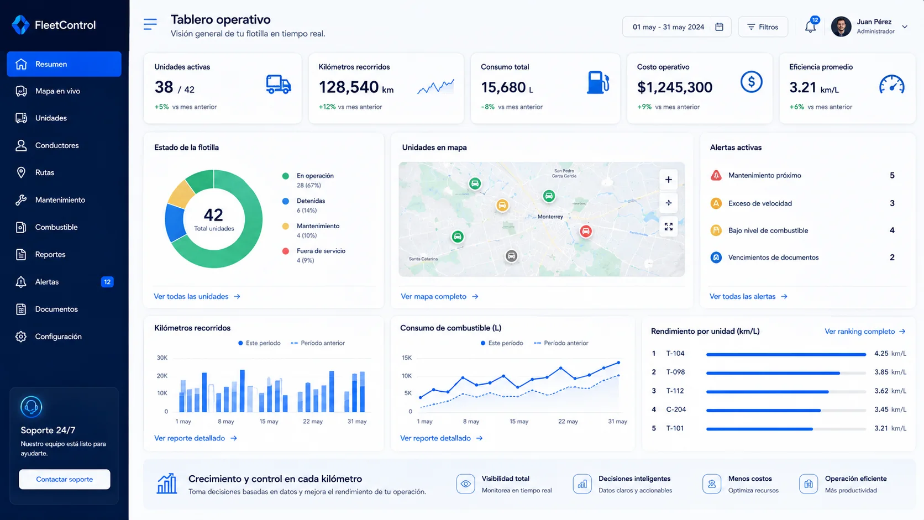Click the FleetControl logo

(x=54, y=25)
